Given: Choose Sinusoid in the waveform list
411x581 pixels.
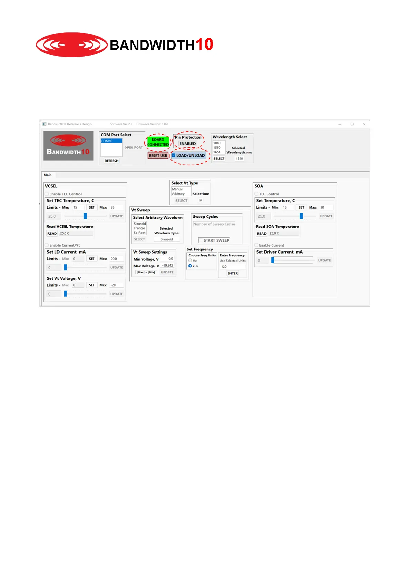Looking at the screenshot, I should [140, 224].
